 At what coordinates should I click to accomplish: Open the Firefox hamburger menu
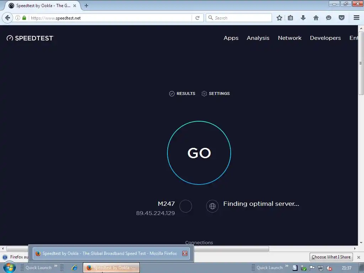[x=357, y=18]
